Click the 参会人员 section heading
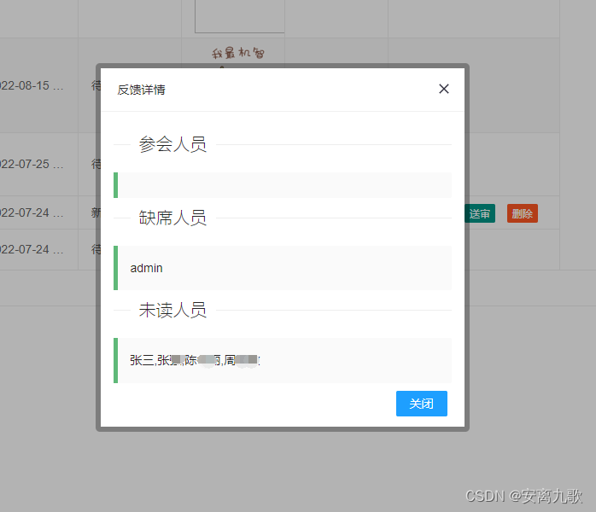The image size is (596, 512). click(x=172, y=144)
